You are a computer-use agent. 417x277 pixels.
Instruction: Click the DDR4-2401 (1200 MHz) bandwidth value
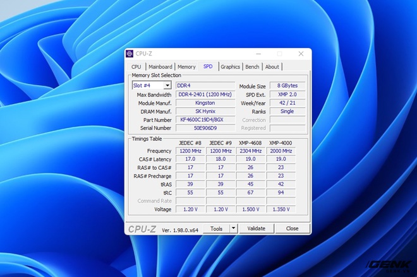205,95
